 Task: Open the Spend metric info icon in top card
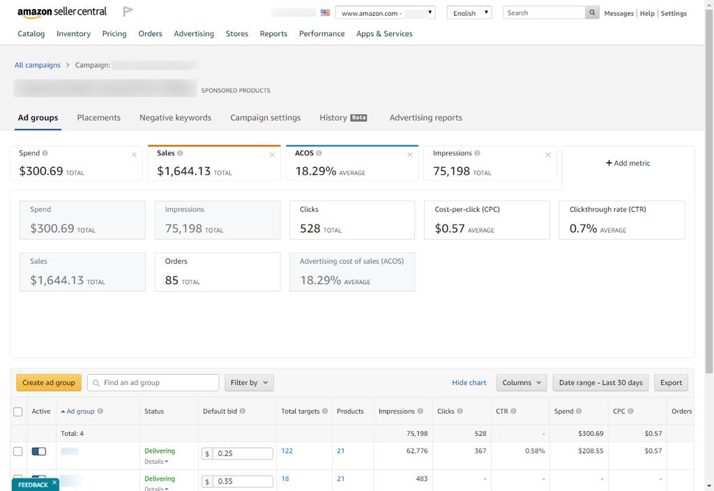[x=45, y=153]
